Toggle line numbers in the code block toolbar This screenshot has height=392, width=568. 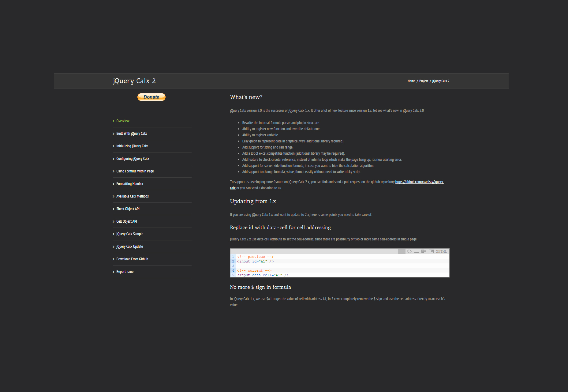[x=402, y=251]
